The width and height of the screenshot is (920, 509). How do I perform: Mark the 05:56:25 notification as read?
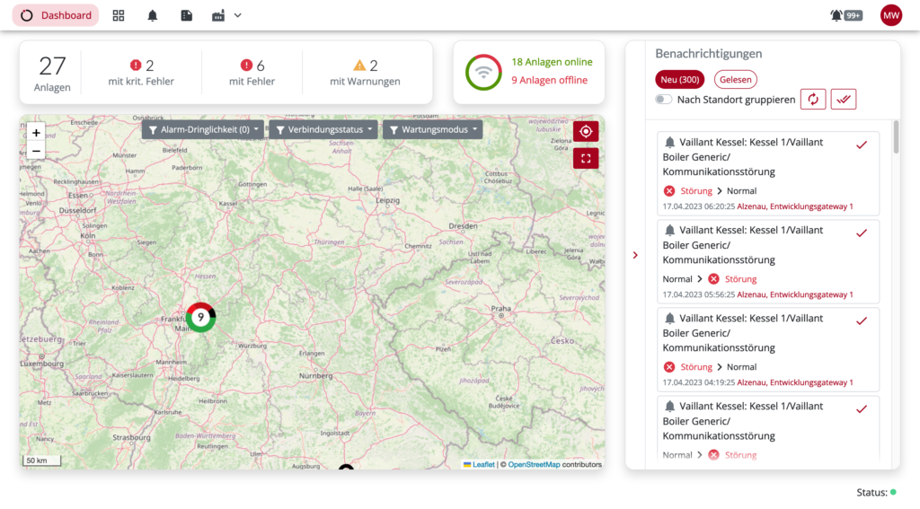[862, 233]
